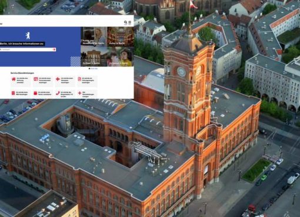Click 'Berlin, ich brauche Informationen zu:' heading
Viewport: 300px width, 217px height.
click(x=22, y=44)
